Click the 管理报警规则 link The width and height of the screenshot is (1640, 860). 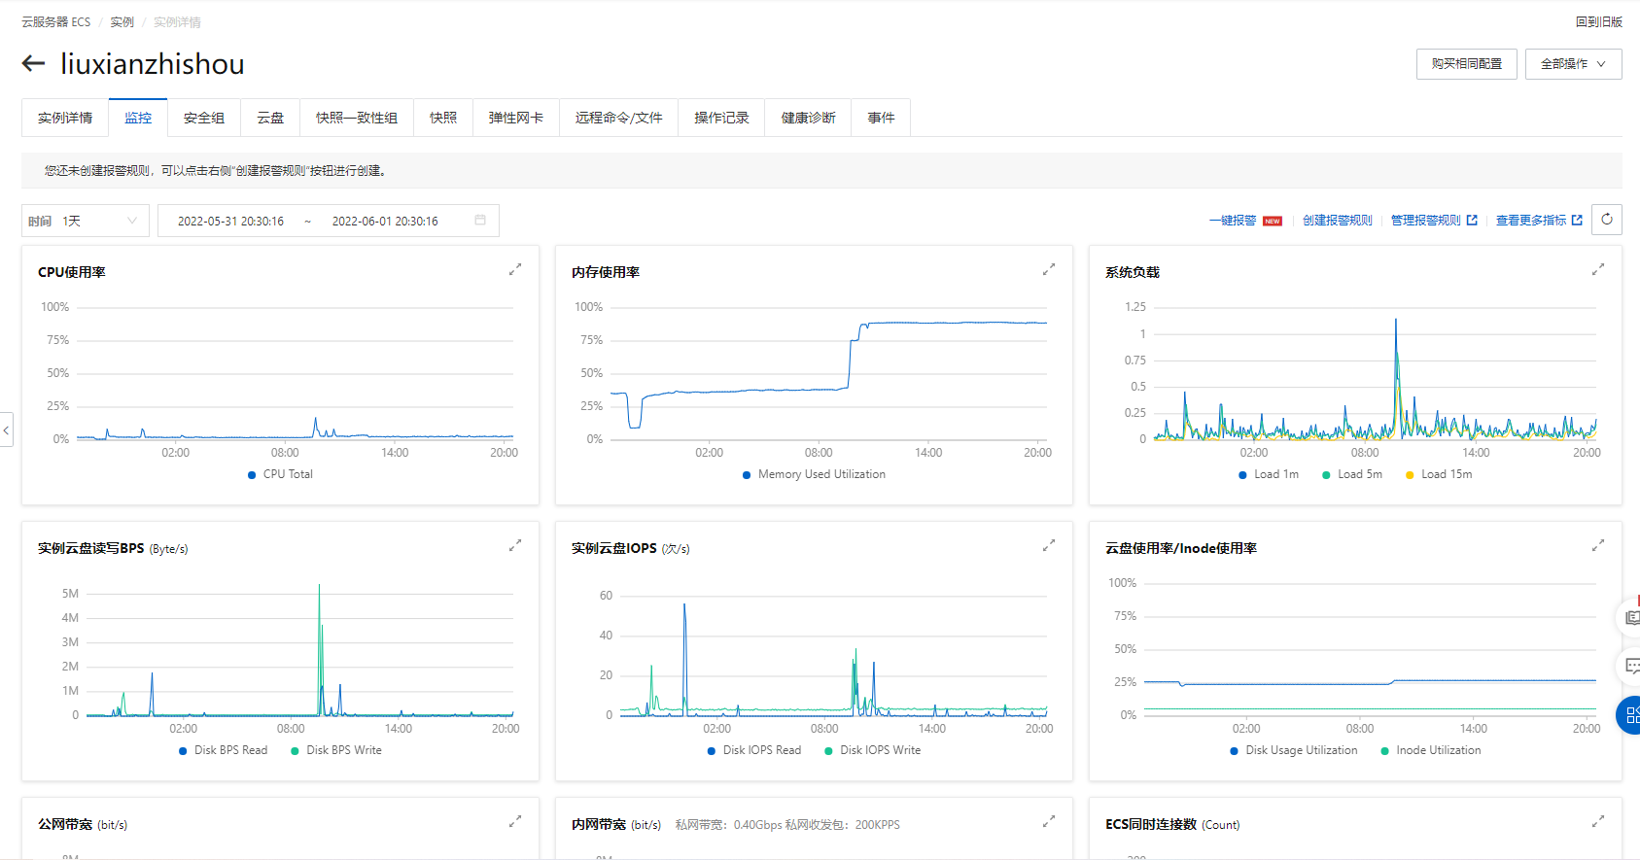(x=1426, y=221)
